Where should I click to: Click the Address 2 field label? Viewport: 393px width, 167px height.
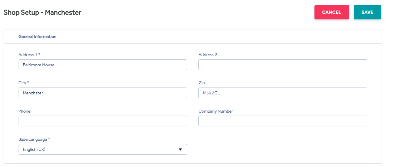point(208,55)
